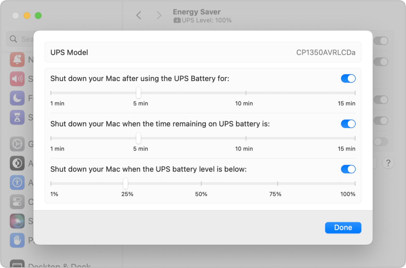
Task: Open Notifications via the bell icon
Action: pos(17,60)
